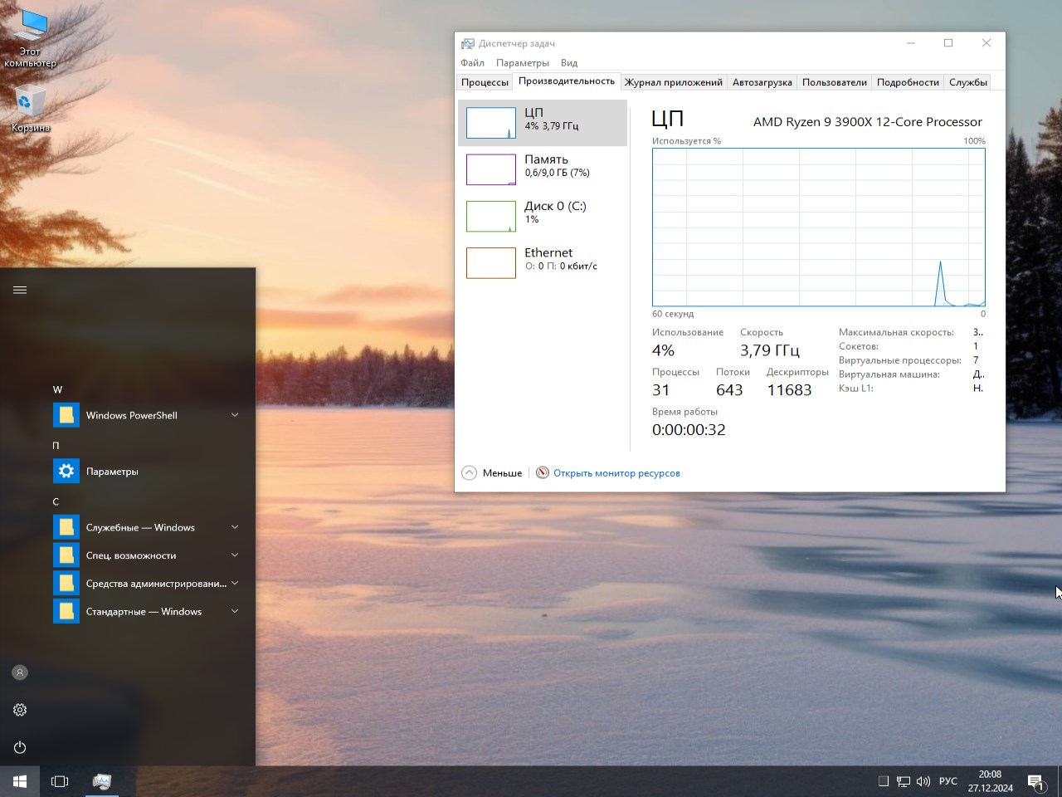Open the Корзина recycle bin icon
The width and height of the screenshot is (1062, 797).
pyautogui.click(x=30, y=109)
